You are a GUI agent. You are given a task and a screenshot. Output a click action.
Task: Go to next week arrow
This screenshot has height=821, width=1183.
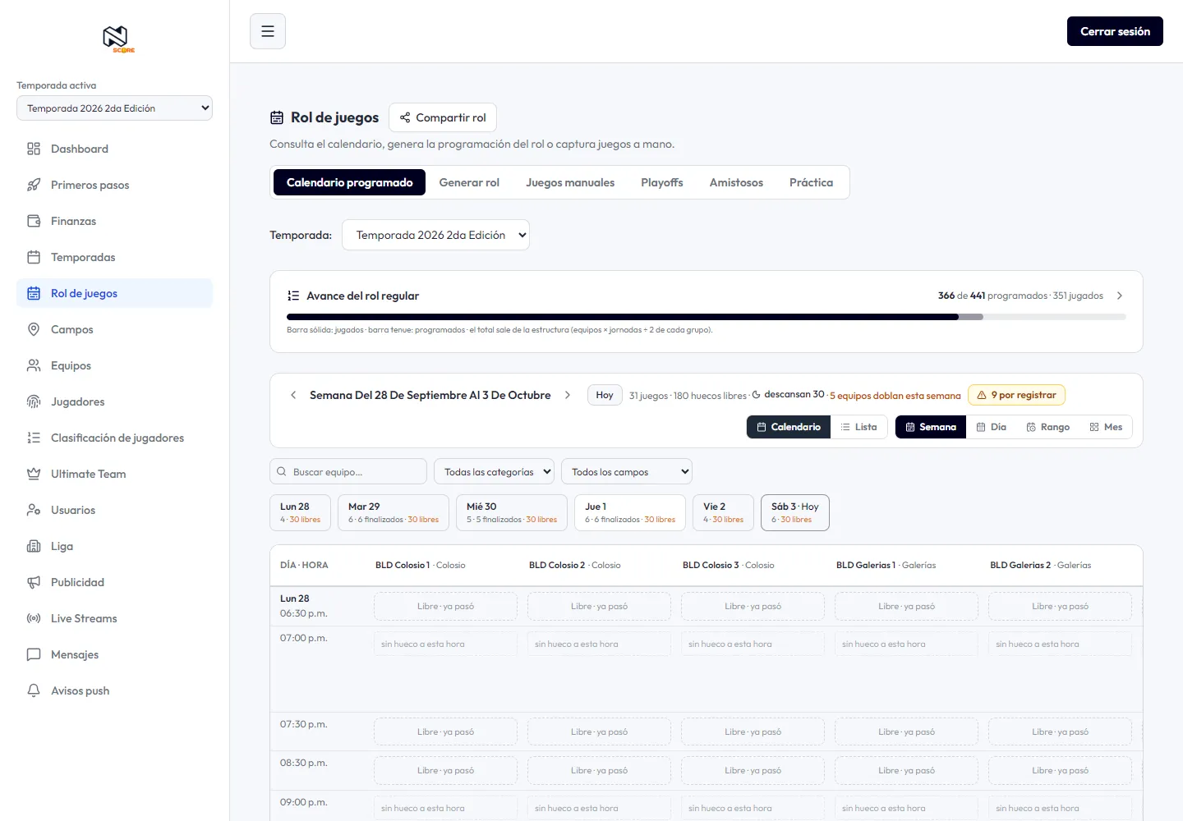567,395
